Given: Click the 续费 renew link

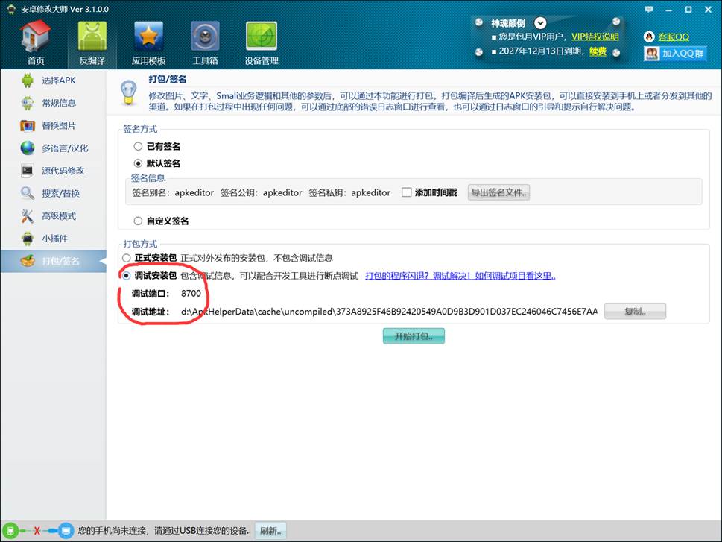Looking at the screenshot, I should [598, 51].
